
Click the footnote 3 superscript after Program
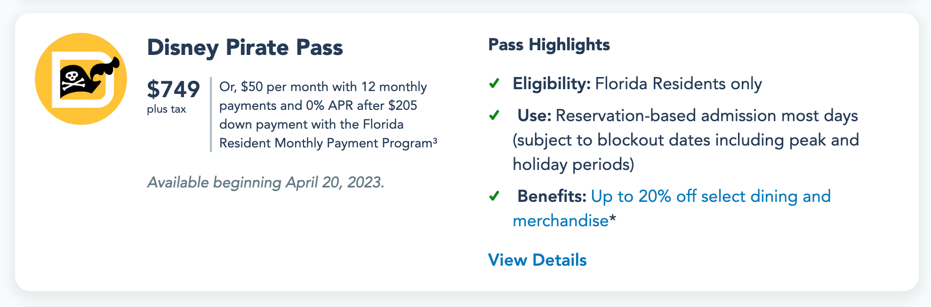point(435,140)
